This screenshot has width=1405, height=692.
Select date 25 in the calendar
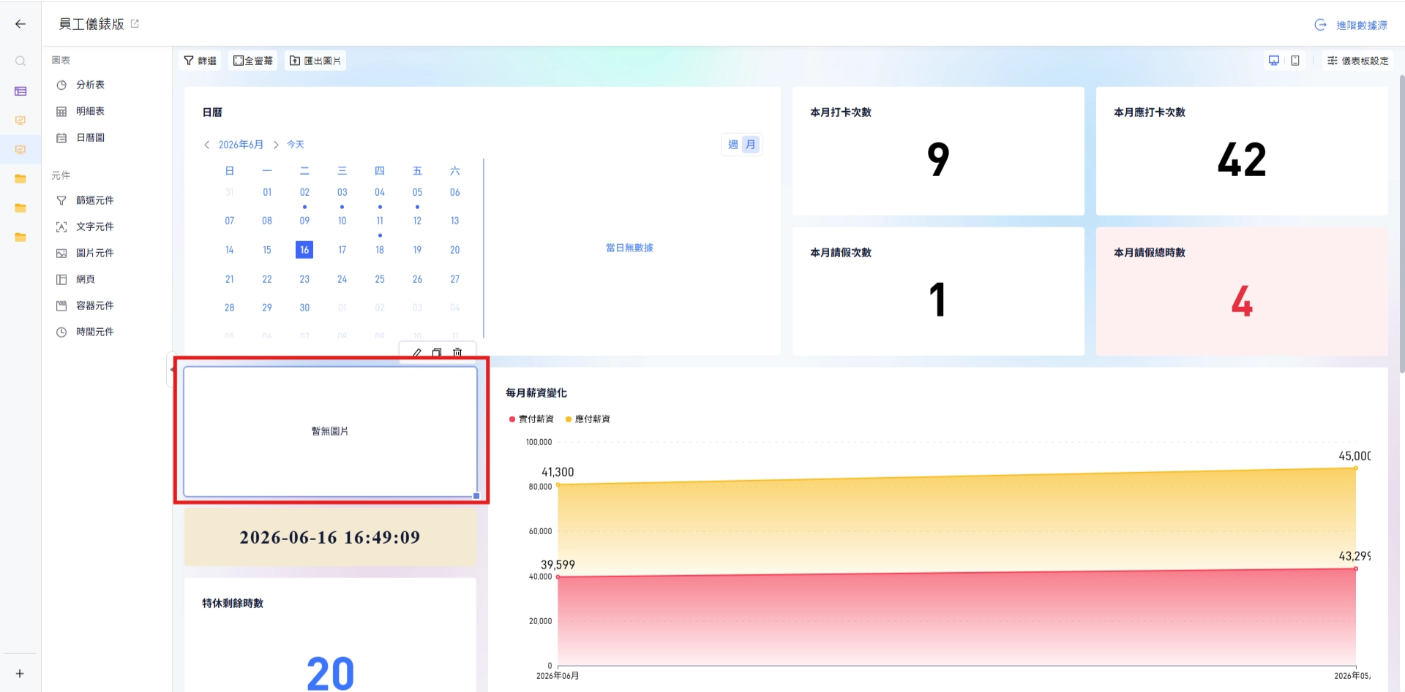pyautogui.click(x=380, y=279)
